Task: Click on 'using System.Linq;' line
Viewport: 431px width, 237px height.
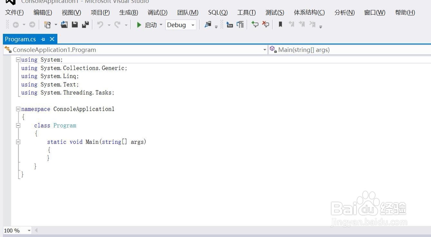Action: (x=50, y=76)
